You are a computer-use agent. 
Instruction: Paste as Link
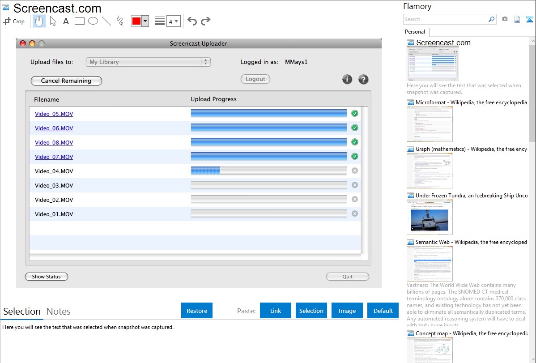coord(276,311)
